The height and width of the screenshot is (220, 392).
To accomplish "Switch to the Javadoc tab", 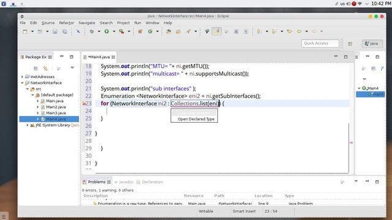I will 124,182.
